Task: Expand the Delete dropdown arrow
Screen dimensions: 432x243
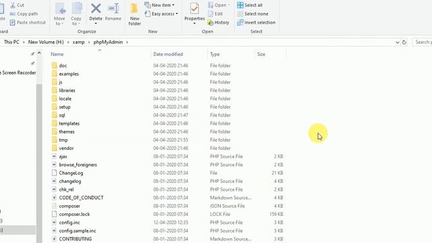Action: [96, 24]
